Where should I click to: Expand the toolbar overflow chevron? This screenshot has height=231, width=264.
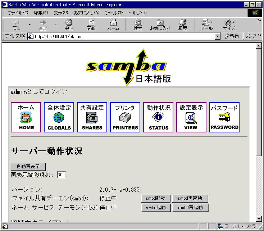tap(259, 21)
